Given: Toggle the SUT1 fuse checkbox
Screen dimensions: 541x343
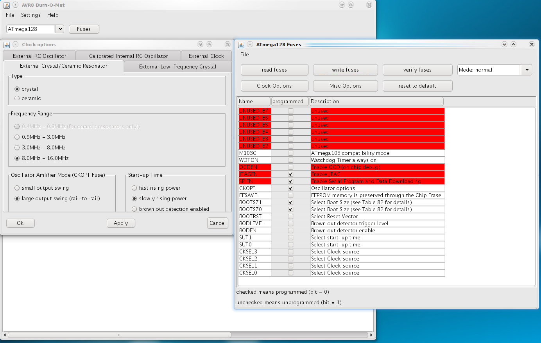Looking at the screenshot, I should pos(290,238).
